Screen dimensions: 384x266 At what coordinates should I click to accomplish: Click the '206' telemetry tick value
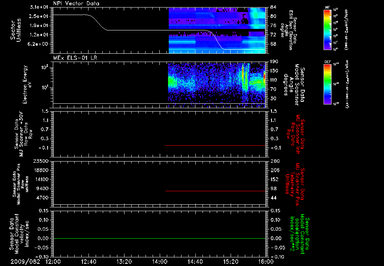[x=274, y=170]
